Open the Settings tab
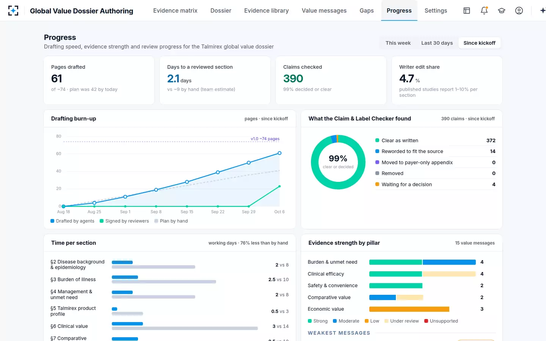The width and height of the screenshot is (546, 341). (436, 11)
